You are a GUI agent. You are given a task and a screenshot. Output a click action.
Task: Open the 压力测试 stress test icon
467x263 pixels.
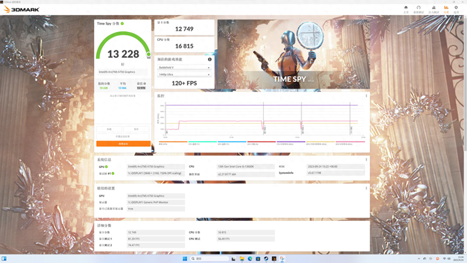tap(434, 7)
